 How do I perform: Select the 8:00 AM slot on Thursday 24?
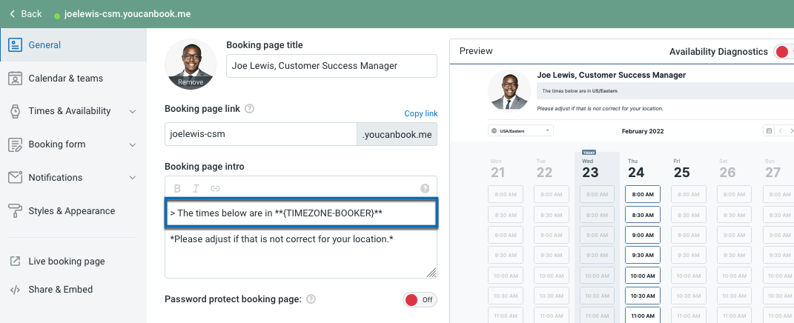[644, 194]
